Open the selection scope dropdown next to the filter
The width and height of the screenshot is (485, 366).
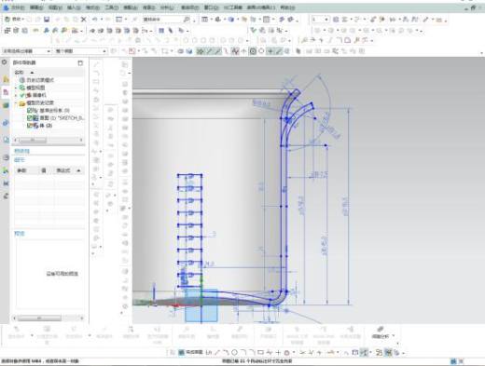[80, 51]
